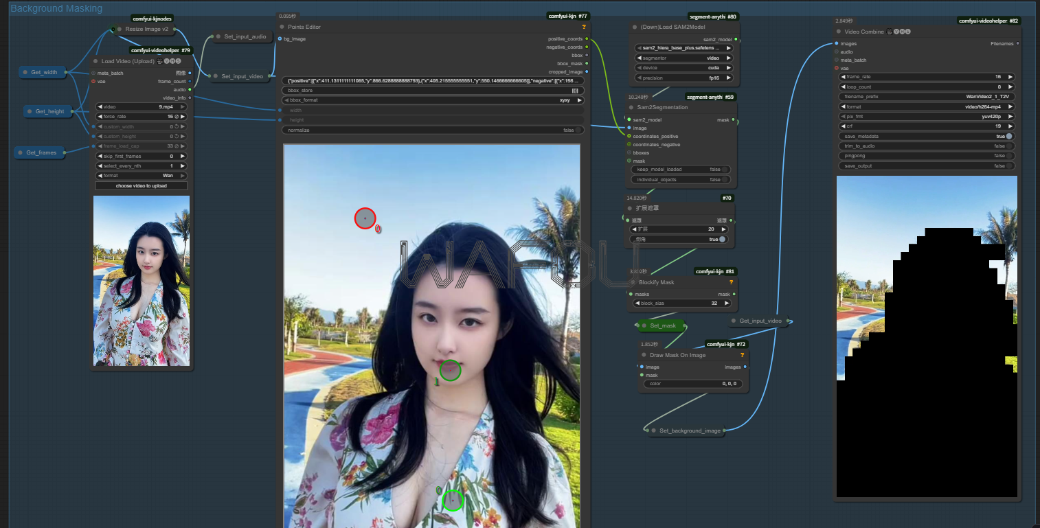Enable the pingpong option
The height and width of the screenshot is (528, 1040).
point(1009,156)
